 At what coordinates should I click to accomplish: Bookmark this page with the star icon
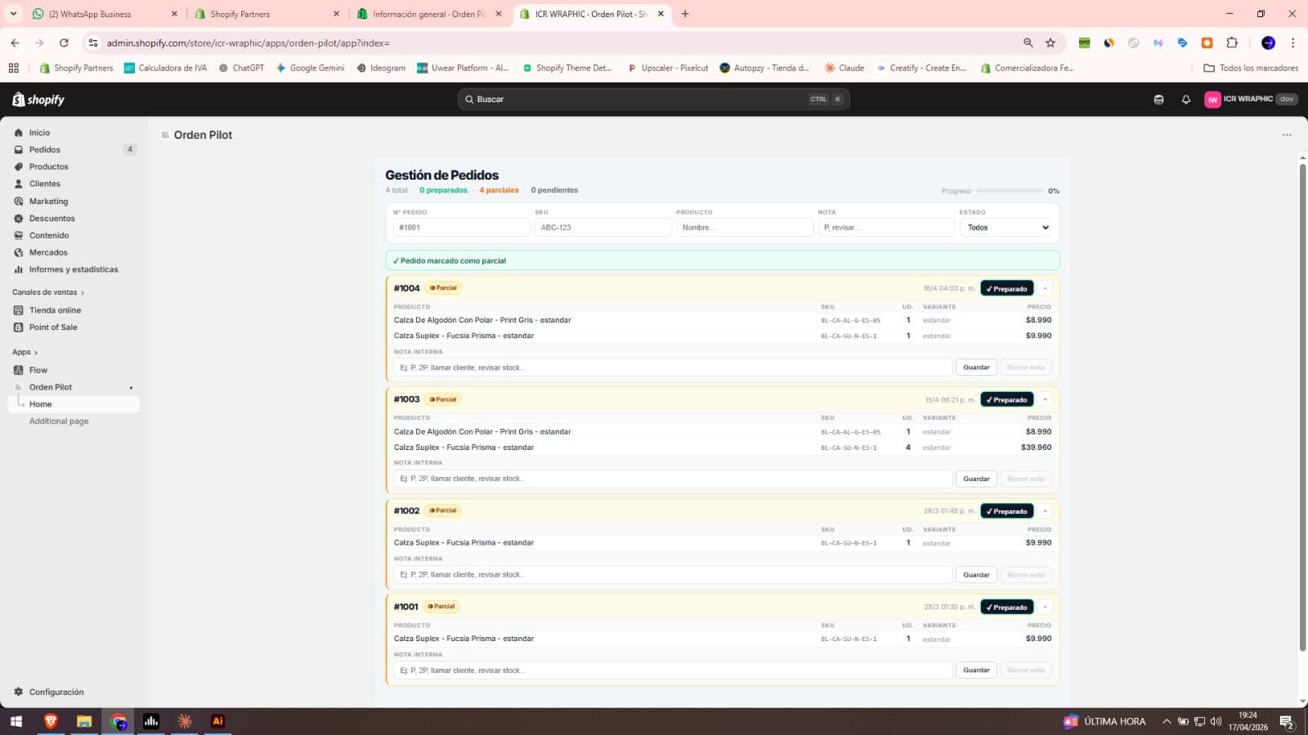tap(1050, 42)
